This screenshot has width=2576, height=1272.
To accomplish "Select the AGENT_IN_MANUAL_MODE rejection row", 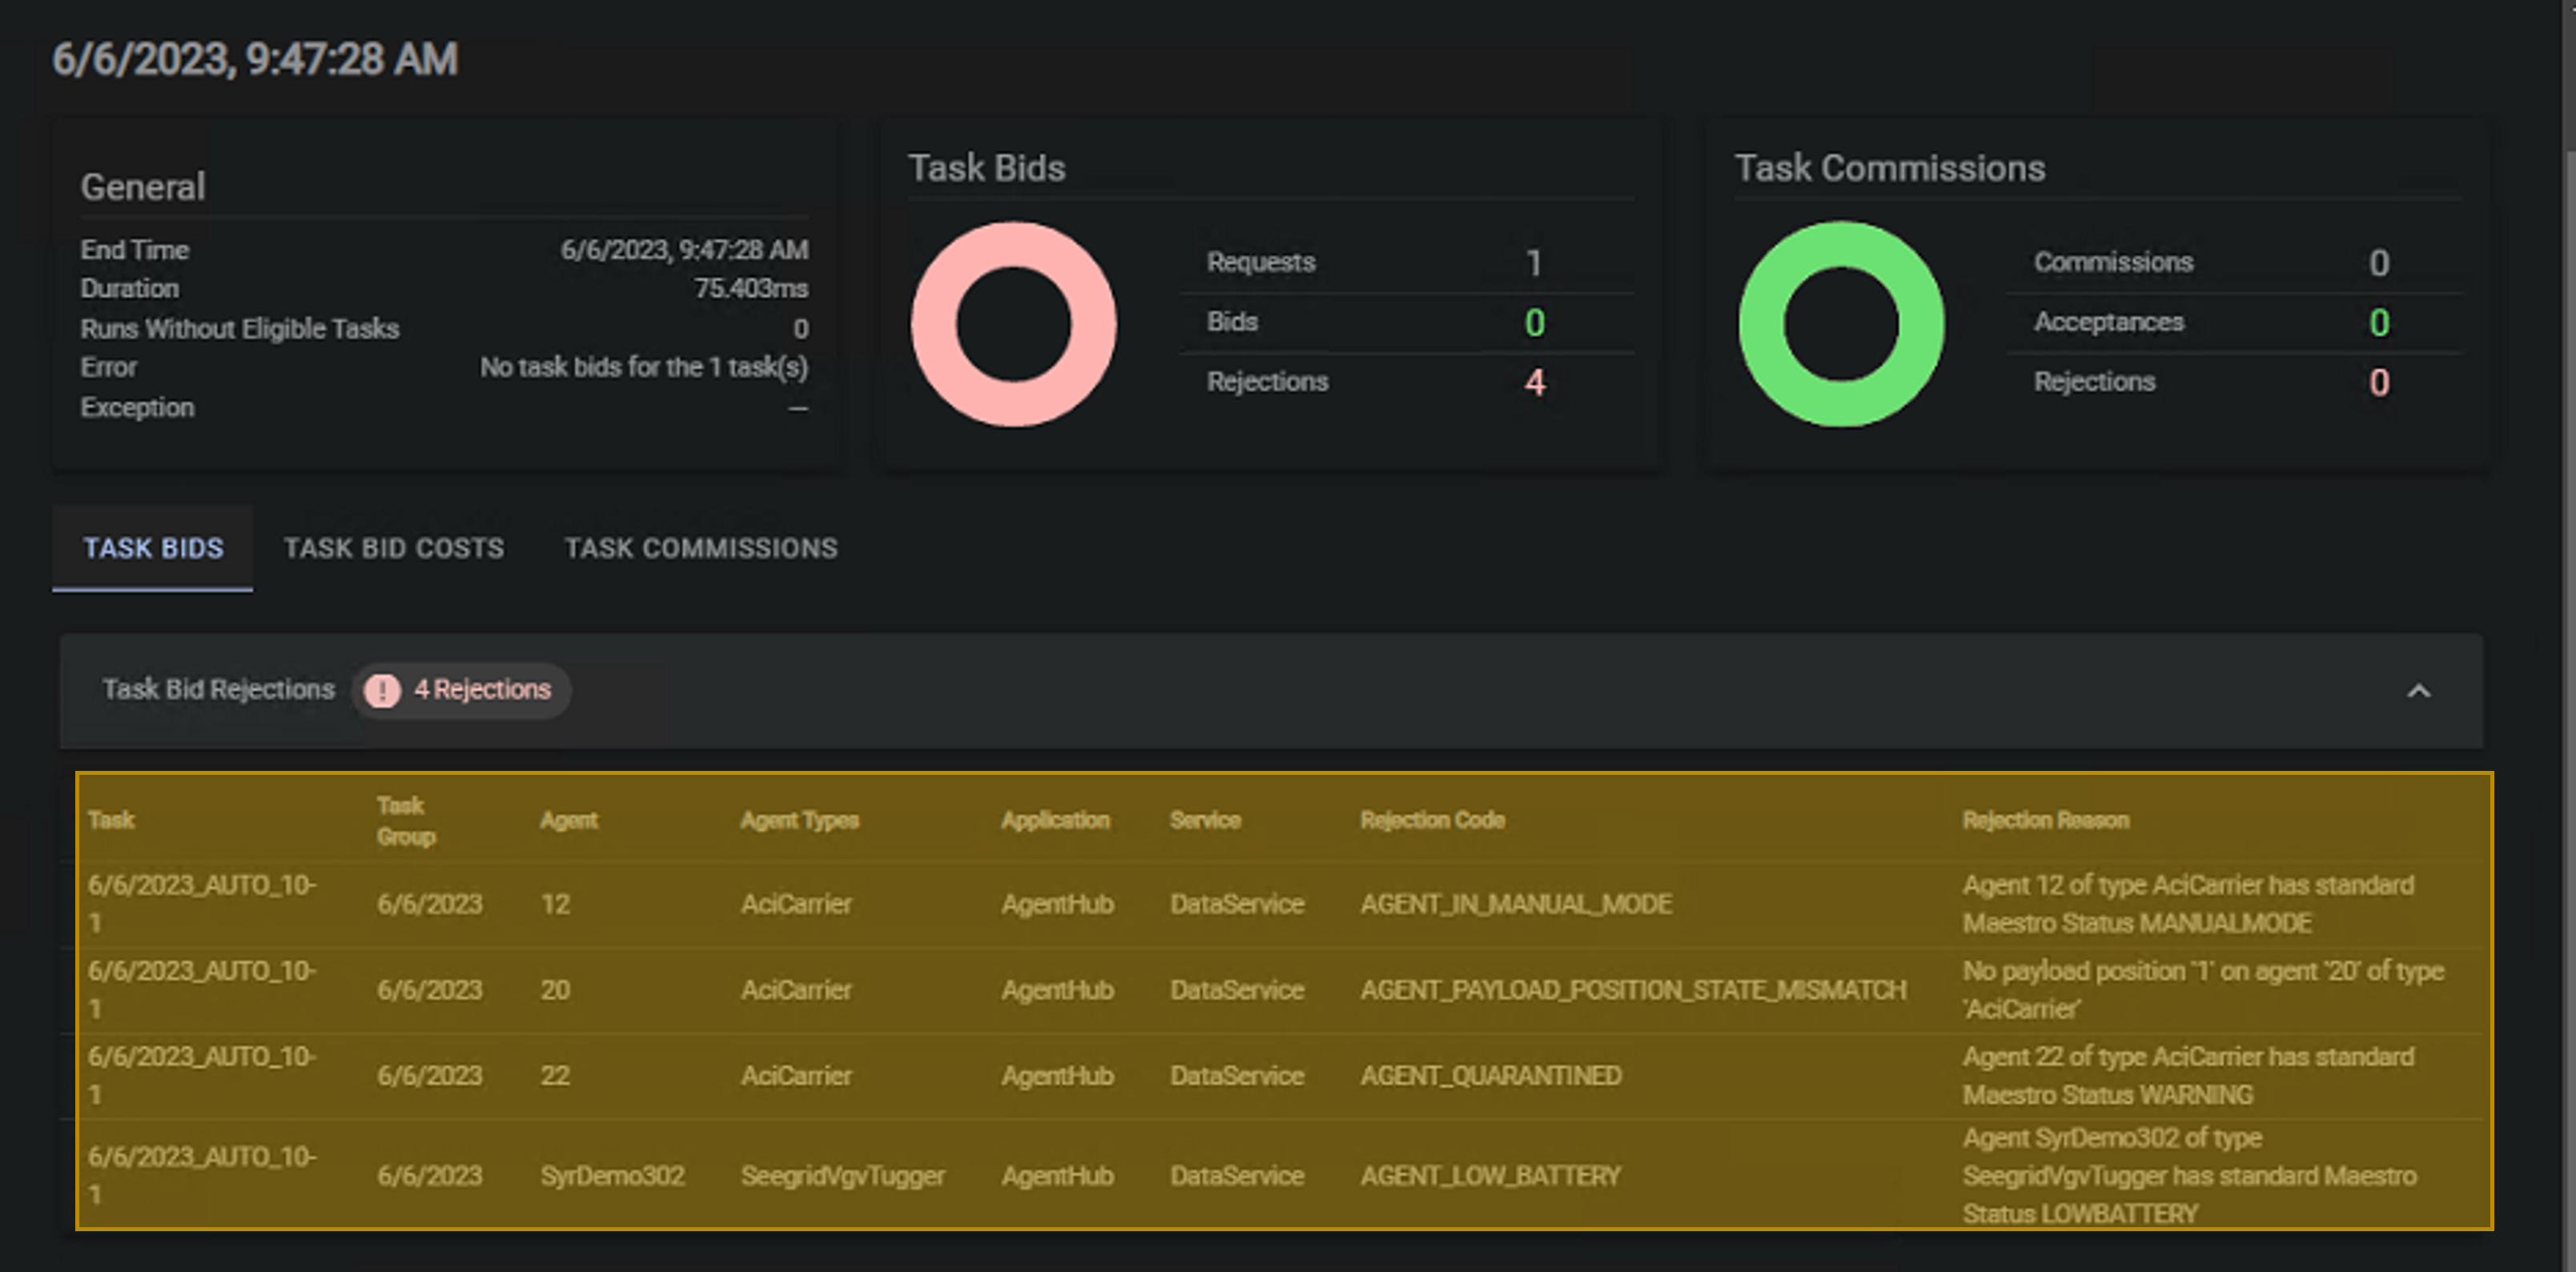I will tap(1515, 904).
